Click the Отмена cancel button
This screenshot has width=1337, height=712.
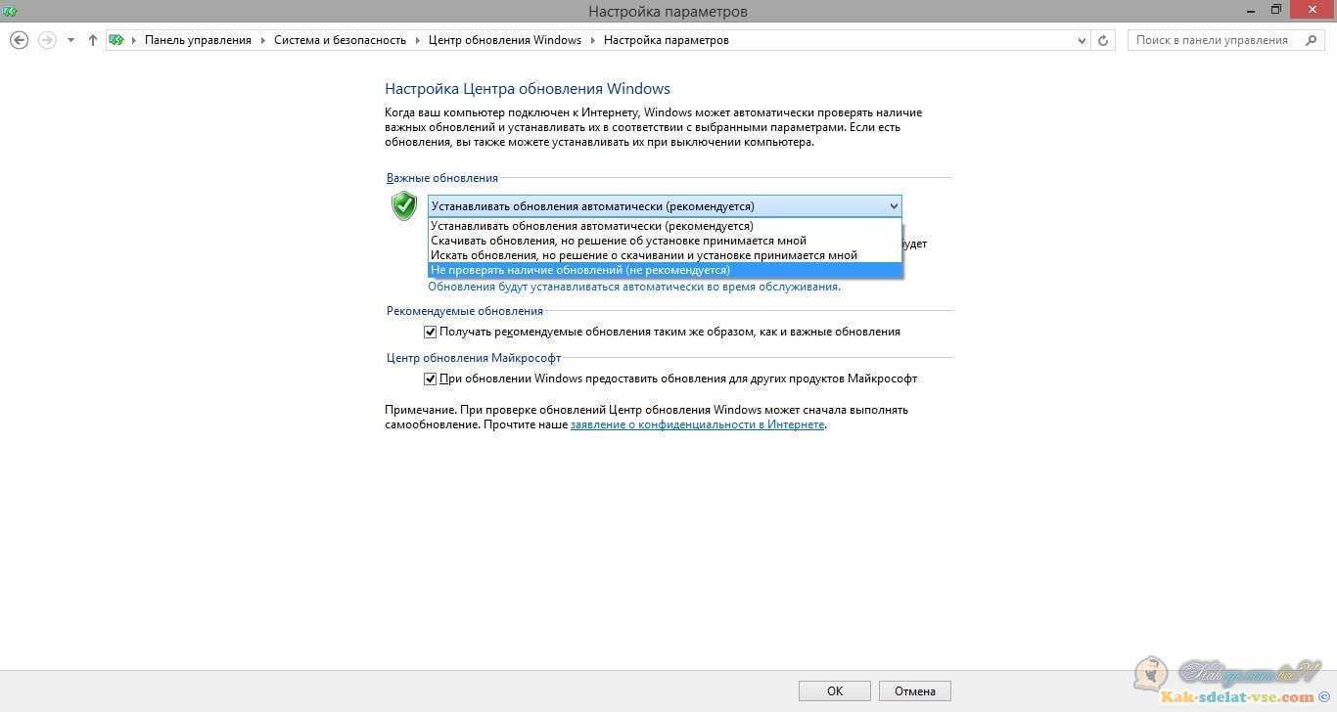915,690
